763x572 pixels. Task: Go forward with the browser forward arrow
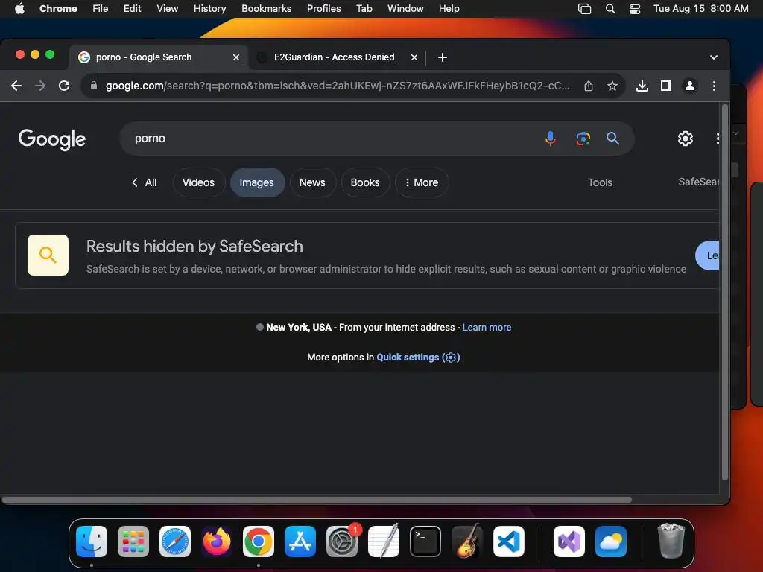click(40, 86)
